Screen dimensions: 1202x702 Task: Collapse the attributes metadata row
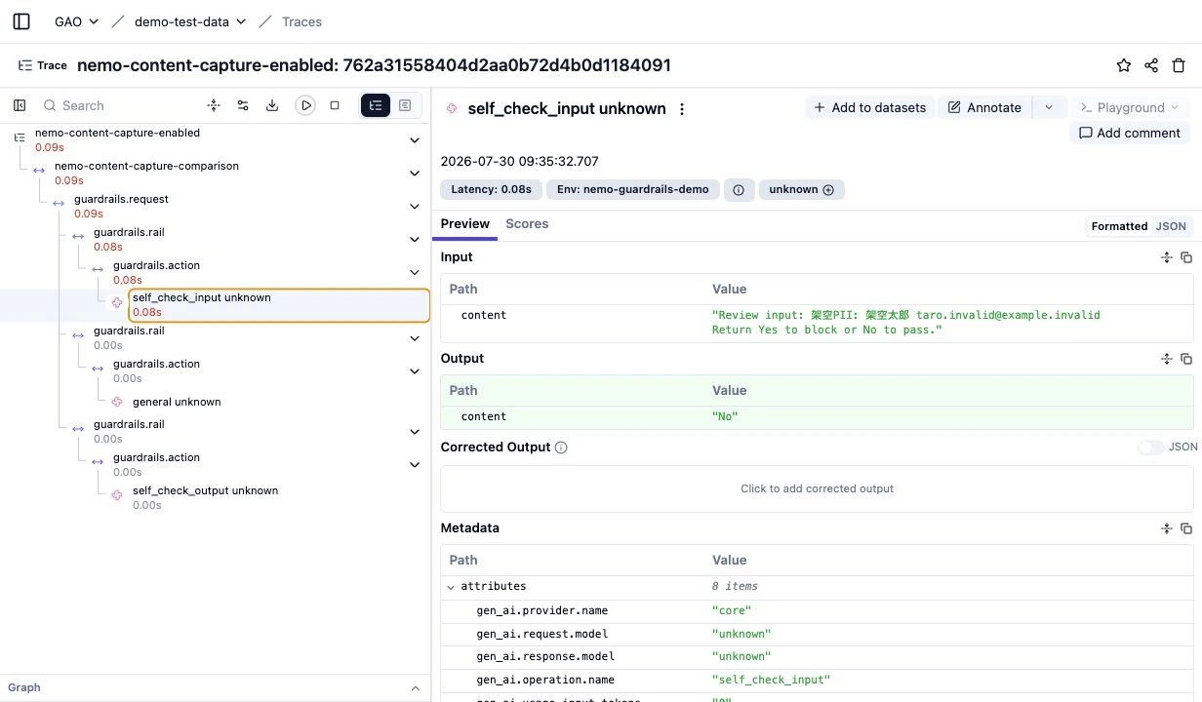(x=451, y=587)
